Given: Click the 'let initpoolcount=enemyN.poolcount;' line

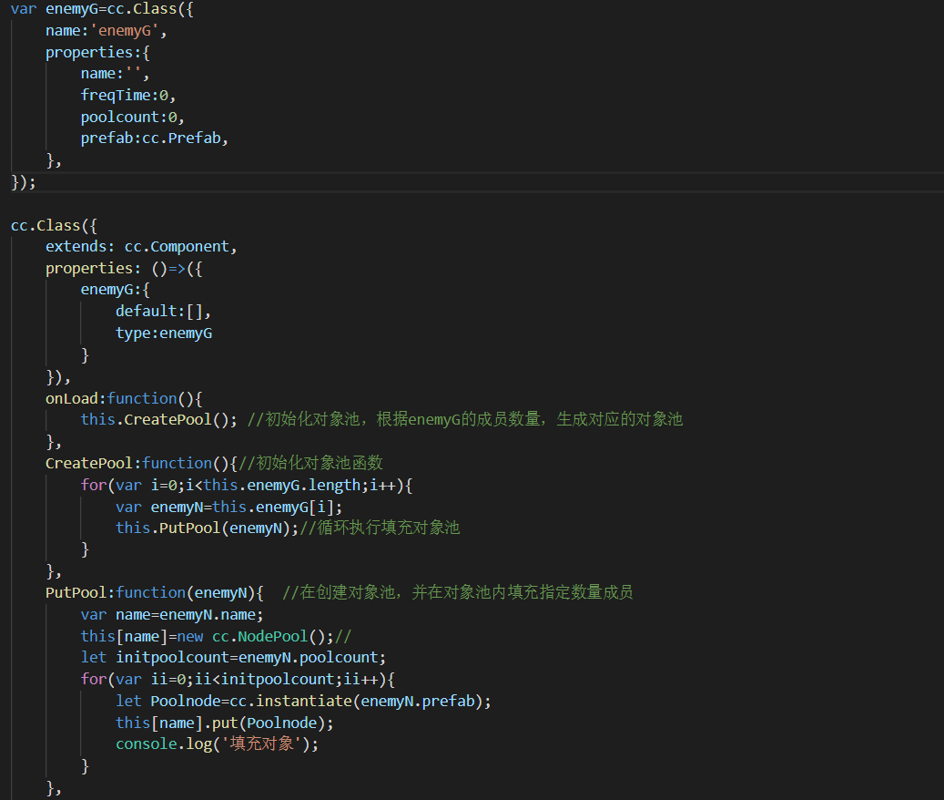Looking at the screenshot, I should click(234, 657).
